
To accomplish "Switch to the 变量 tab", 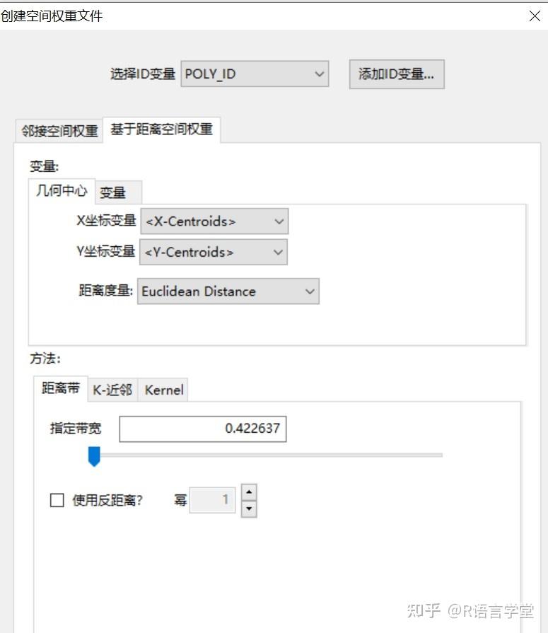I will (117, 192).
